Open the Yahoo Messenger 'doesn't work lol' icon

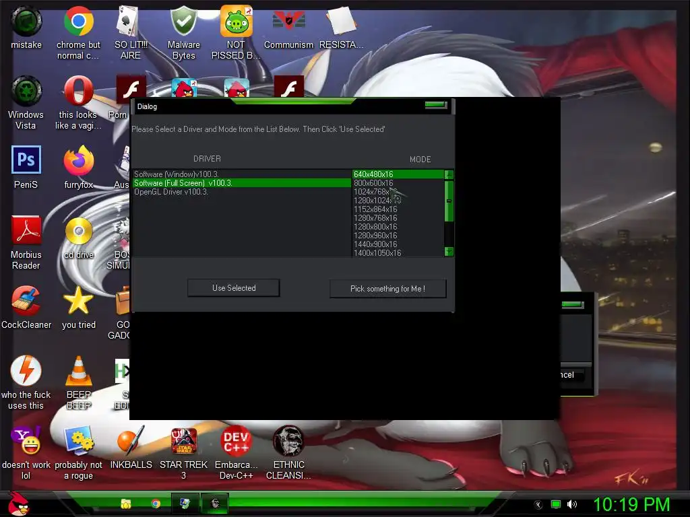coord(26,440)
